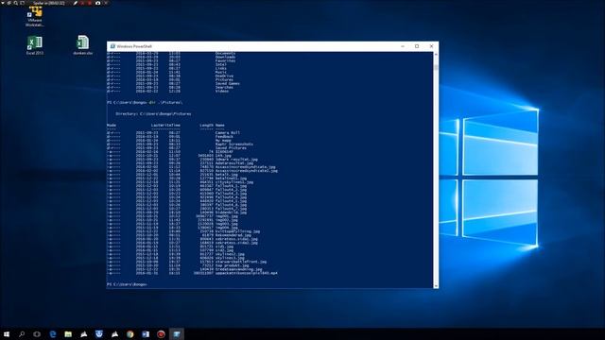Viewport: 605px width, 340px height.
Task: Click the 'Length' column header
Action: (x=206, y=126)
